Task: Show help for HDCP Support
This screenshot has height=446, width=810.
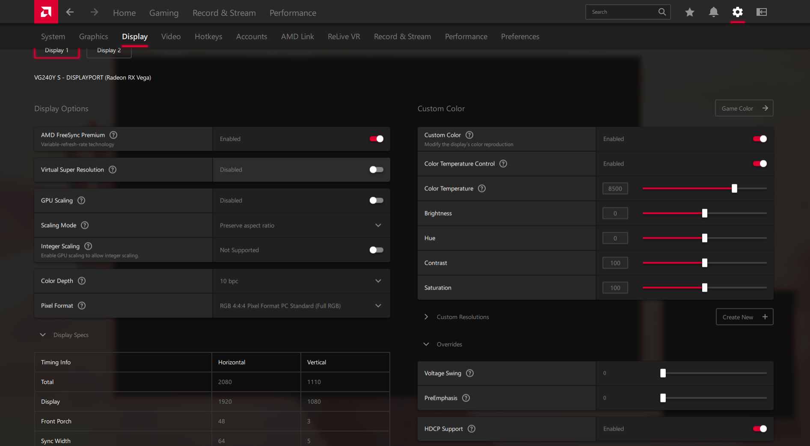Action: click(x=472, y=428)
